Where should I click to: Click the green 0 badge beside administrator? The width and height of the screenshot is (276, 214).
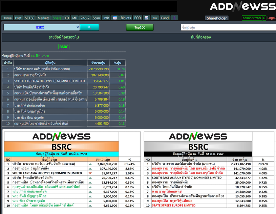coord(264,18)
